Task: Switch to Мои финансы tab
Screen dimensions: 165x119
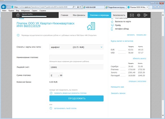Action: 79,15
